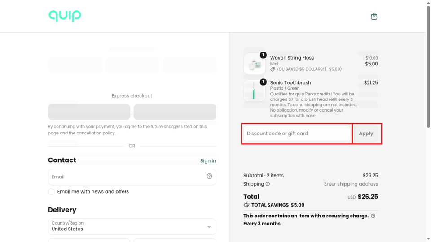Click the Plastic / Green variant text
431x242 pixels.
click(x=285, y=88)
